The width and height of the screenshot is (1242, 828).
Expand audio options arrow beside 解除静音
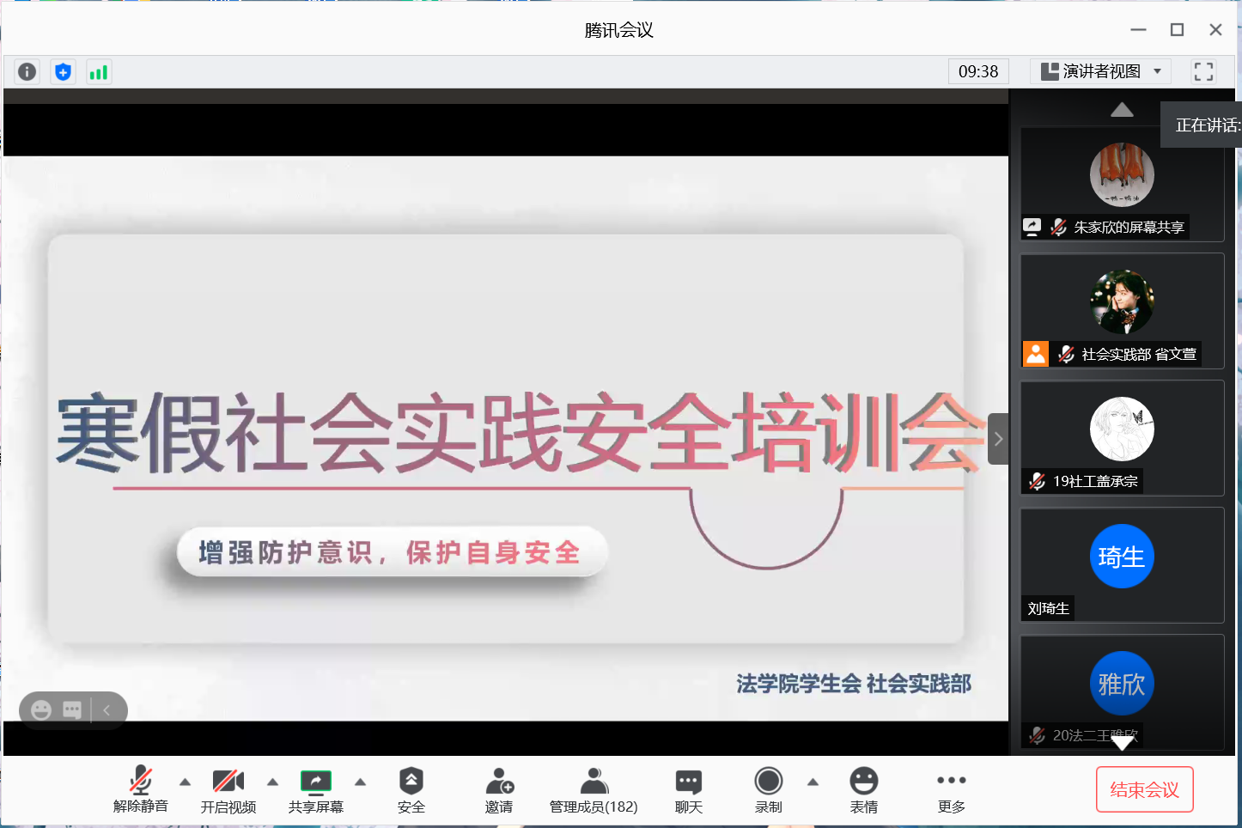[185, 782]
